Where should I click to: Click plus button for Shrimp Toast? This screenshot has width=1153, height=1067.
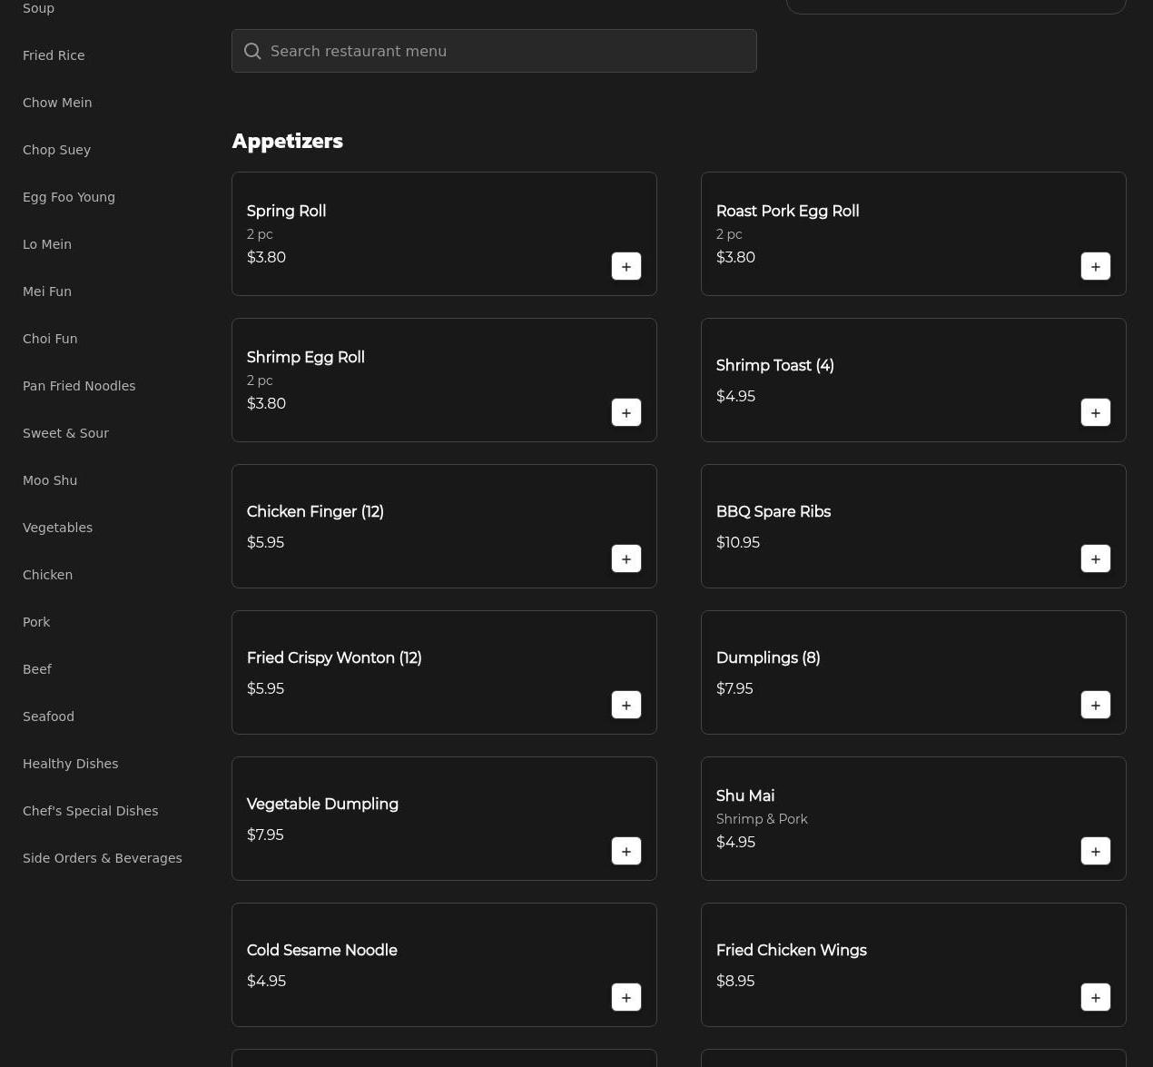tap(1095, 413)
